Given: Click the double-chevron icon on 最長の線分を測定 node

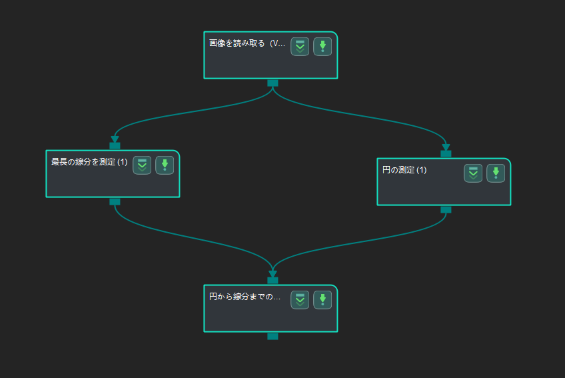Looking at the screenshot, I should [142, 165].
